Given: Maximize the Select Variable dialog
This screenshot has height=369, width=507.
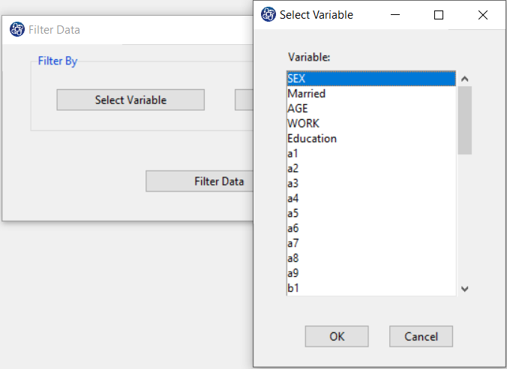Looking at the screenshot, I should click(x=439, y=15).
